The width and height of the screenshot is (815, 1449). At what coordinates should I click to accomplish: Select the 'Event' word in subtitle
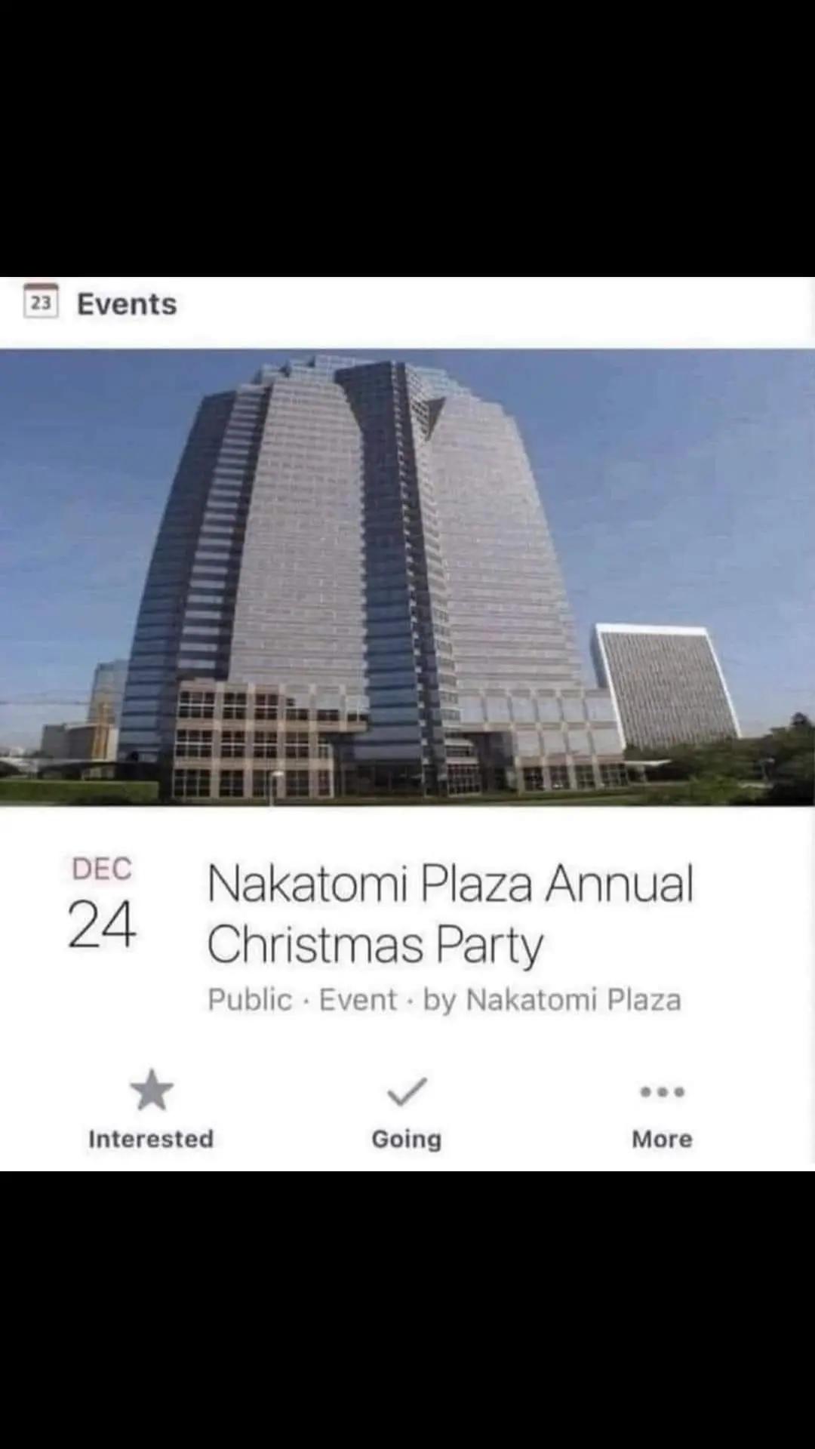(358, 1000)
